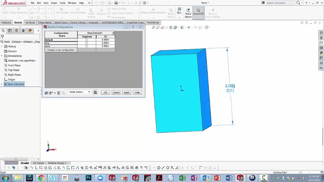Open the Display Style cube icon
The height and width of the screenshot is (182, 324).
tap(182, 27)
